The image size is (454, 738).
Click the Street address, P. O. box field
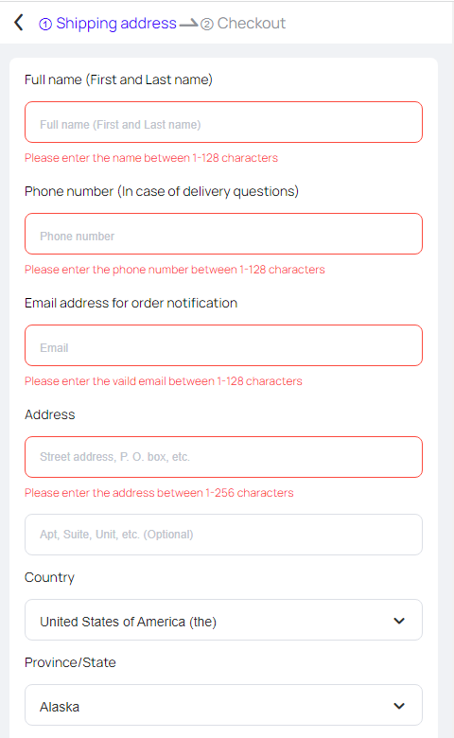point(223,457)
